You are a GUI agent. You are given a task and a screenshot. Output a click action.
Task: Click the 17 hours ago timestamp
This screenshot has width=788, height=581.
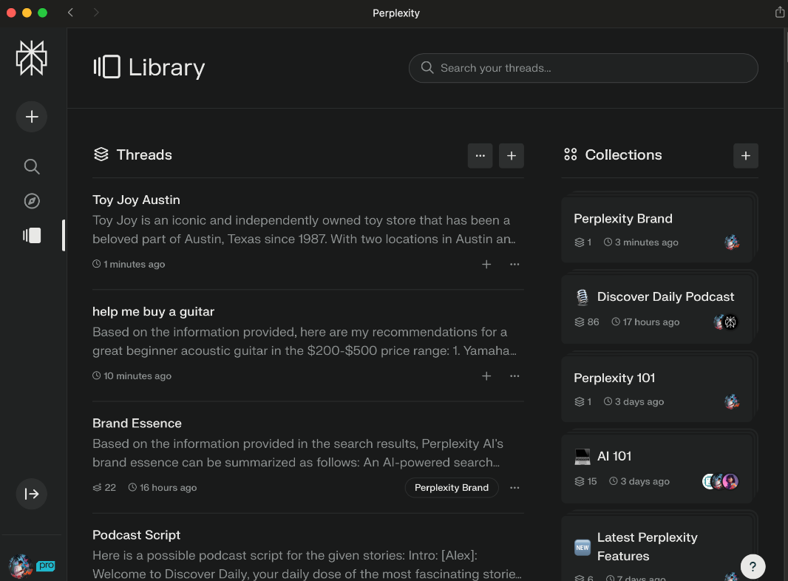[646, 322]
